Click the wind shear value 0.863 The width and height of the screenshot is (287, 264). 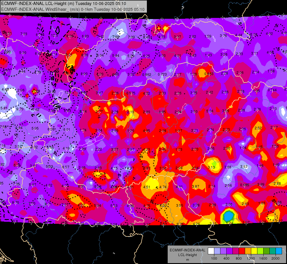[x=209, y=74]
